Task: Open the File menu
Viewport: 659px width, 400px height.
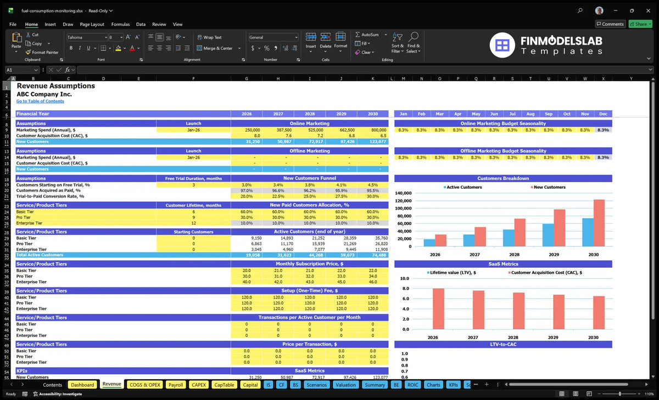Action: 13,24
